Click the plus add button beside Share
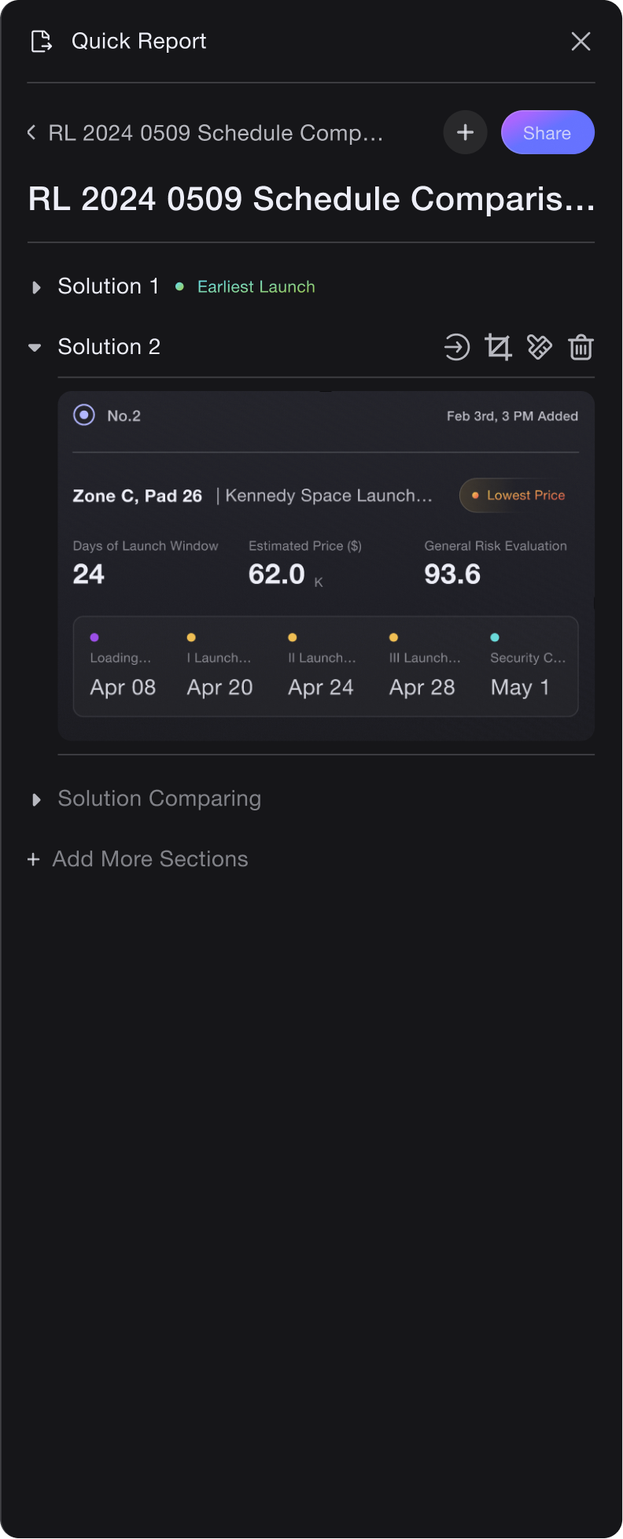Image resolution: width=623 pixels, height=1539 pixels. (x=465, y=132)
